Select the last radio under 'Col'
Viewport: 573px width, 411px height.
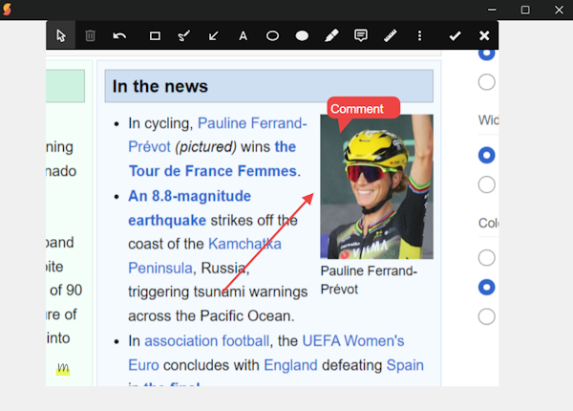coord(486,316)
